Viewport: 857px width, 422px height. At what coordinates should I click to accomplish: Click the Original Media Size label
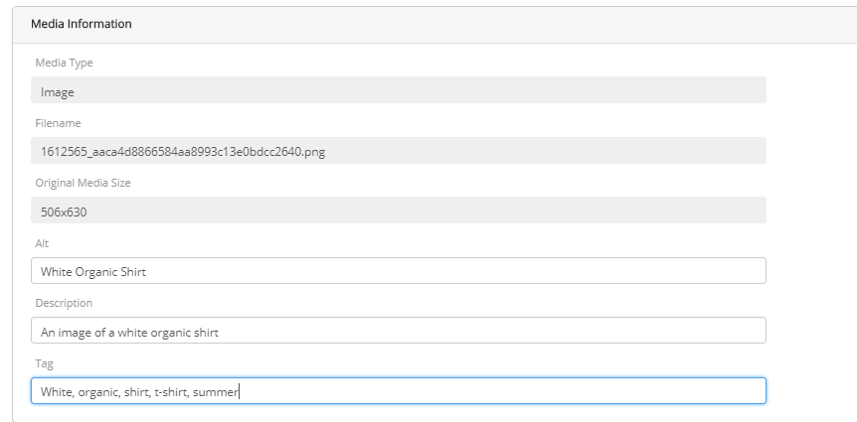[x=83, y=183]
